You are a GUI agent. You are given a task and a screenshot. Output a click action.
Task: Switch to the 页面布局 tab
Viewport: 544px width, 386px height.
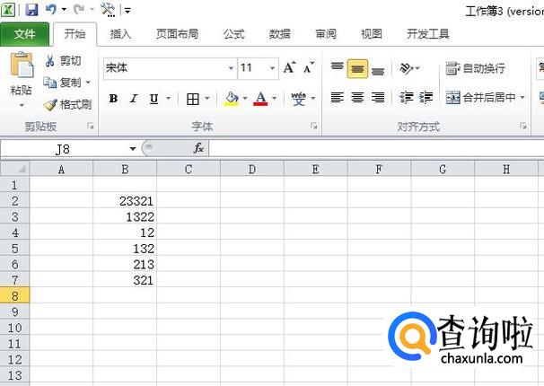(177, 34)
